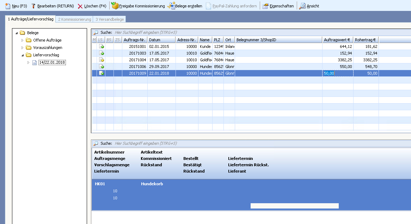Click Freigabe Kommissionierung package icon

click(x=115, y=6)
